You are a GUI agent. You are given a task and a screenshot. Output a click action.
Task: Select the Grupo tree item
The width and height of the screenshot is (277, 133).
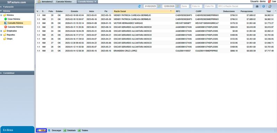click(10, 39)
